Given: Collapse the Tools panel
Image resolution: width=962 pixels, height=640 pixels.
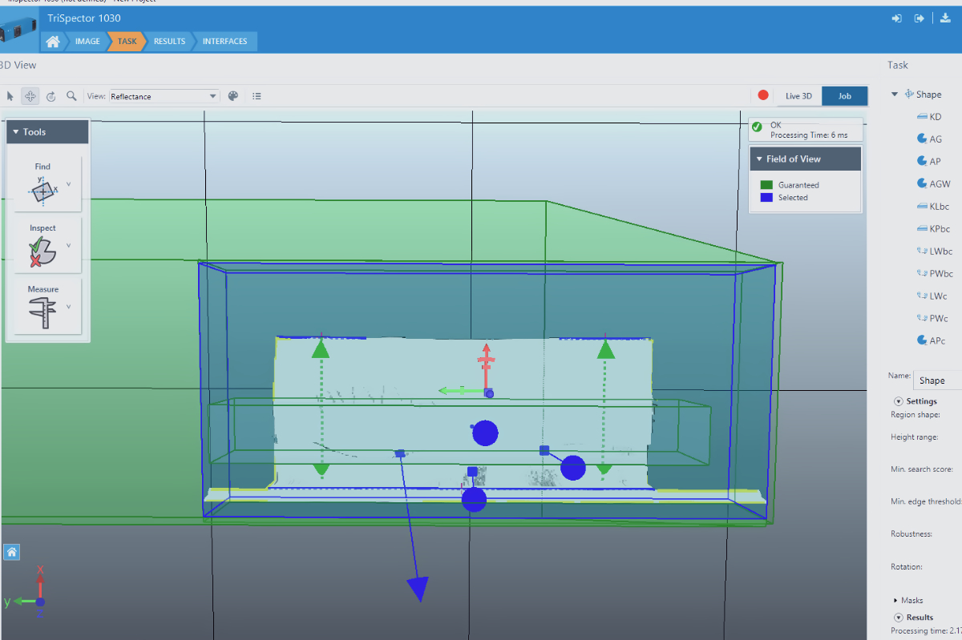Looking at the screenshot, I should click(x=15, y=132).
